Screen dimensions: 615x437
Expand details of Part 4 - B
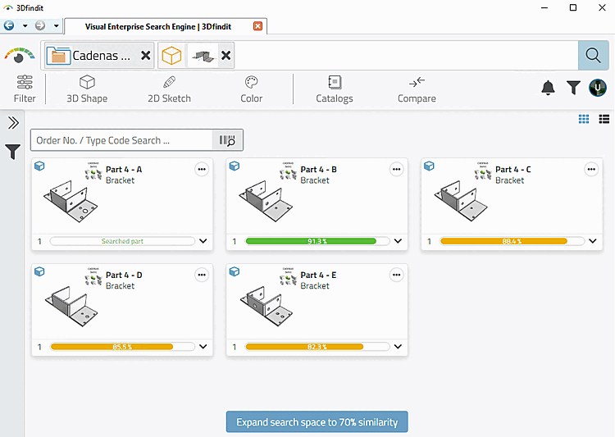(398, 241)
